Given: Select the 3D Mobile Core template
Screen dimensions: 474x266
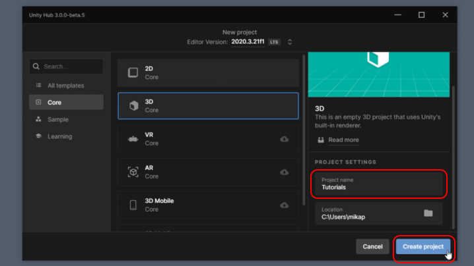Looking at the screenshot, I should pyautogui.click(x=208, y=205).
